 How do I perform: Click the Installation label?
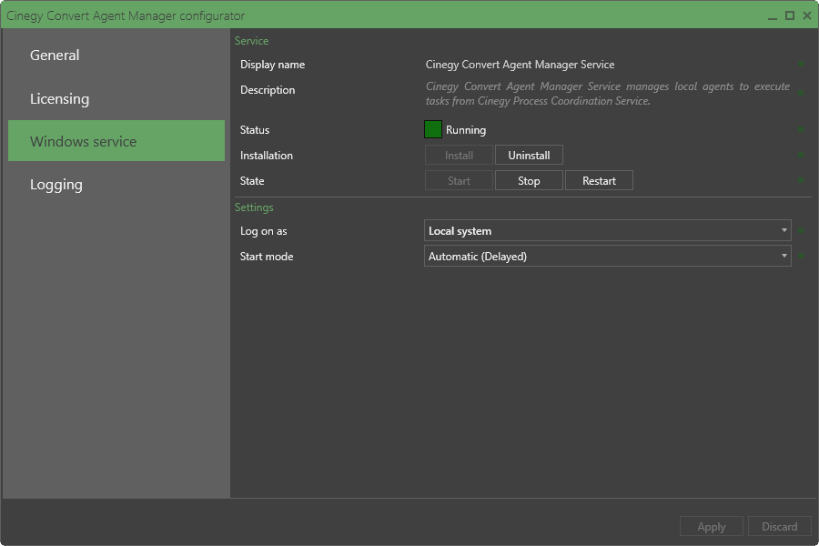click(x=267, y=156)
